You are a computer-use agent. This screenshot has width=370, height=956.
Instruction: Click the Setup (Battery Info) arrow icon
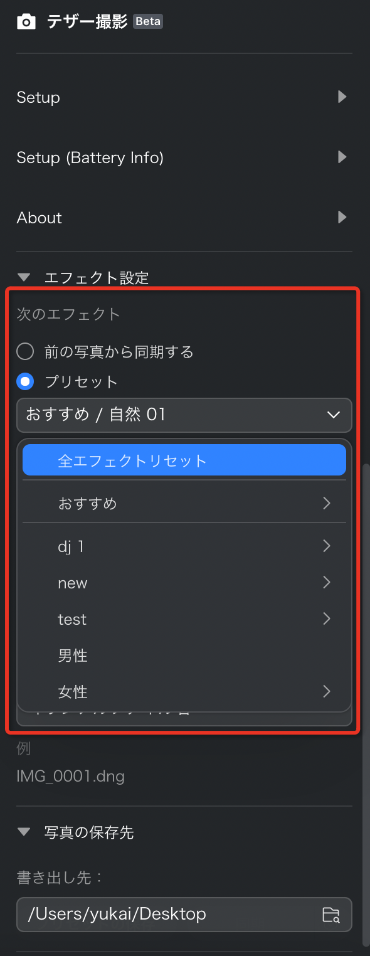click(x=342, y=157)
